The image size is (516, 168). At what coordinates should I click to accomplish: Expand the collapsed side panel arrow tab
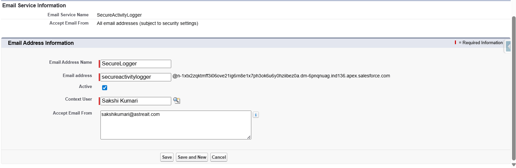coord(508,46)
